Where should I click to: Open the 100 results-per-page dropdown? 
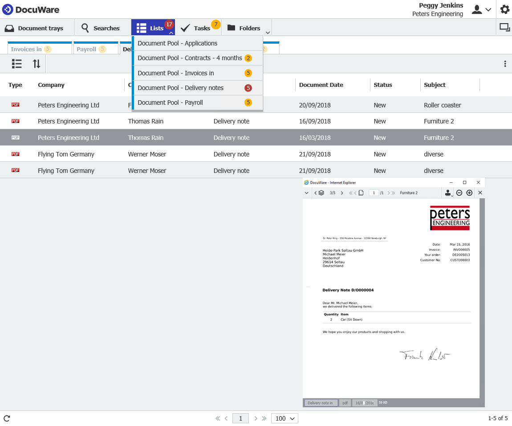pyautogui.click(x=284, y=418)
